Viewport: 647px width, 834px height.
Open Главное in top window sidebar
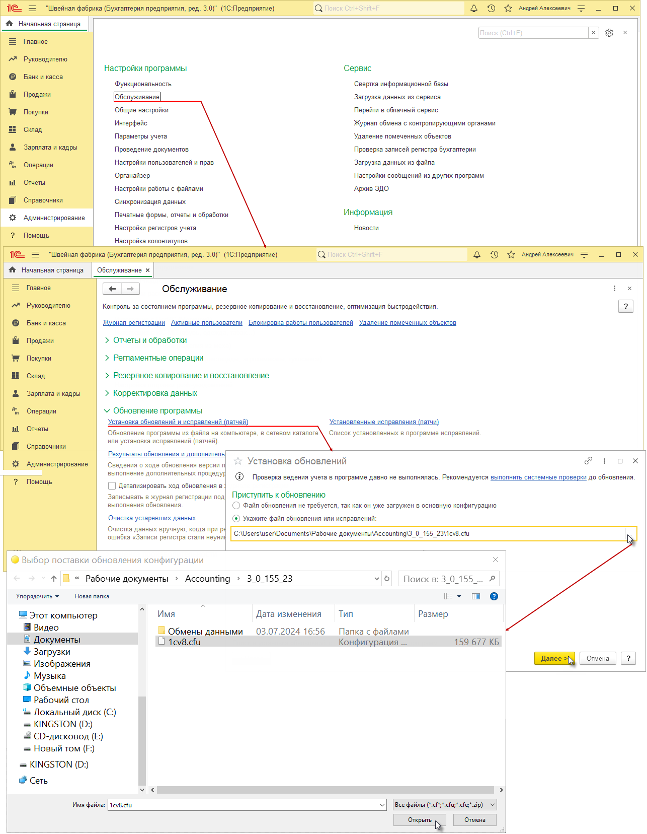coord(35,41)
